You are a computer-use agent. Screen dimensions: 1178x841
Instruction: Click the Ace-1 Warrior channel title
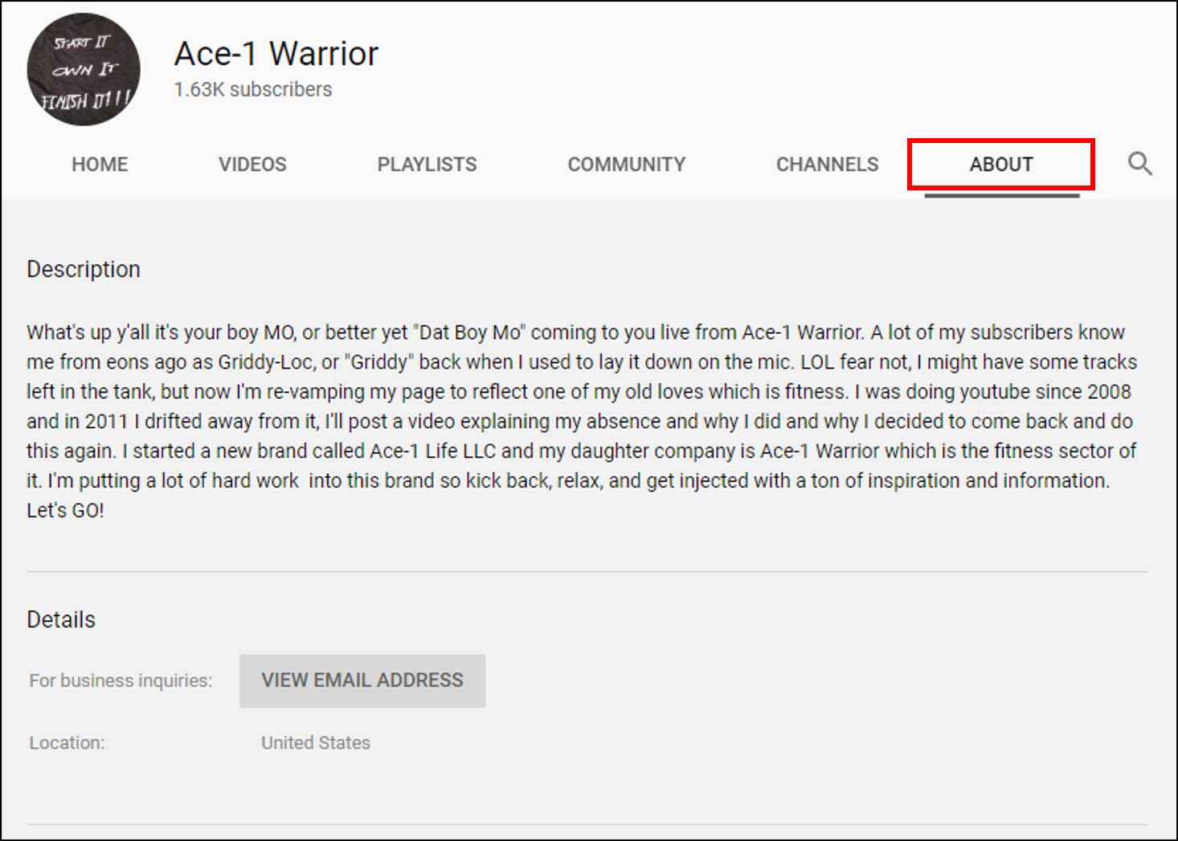276,54
